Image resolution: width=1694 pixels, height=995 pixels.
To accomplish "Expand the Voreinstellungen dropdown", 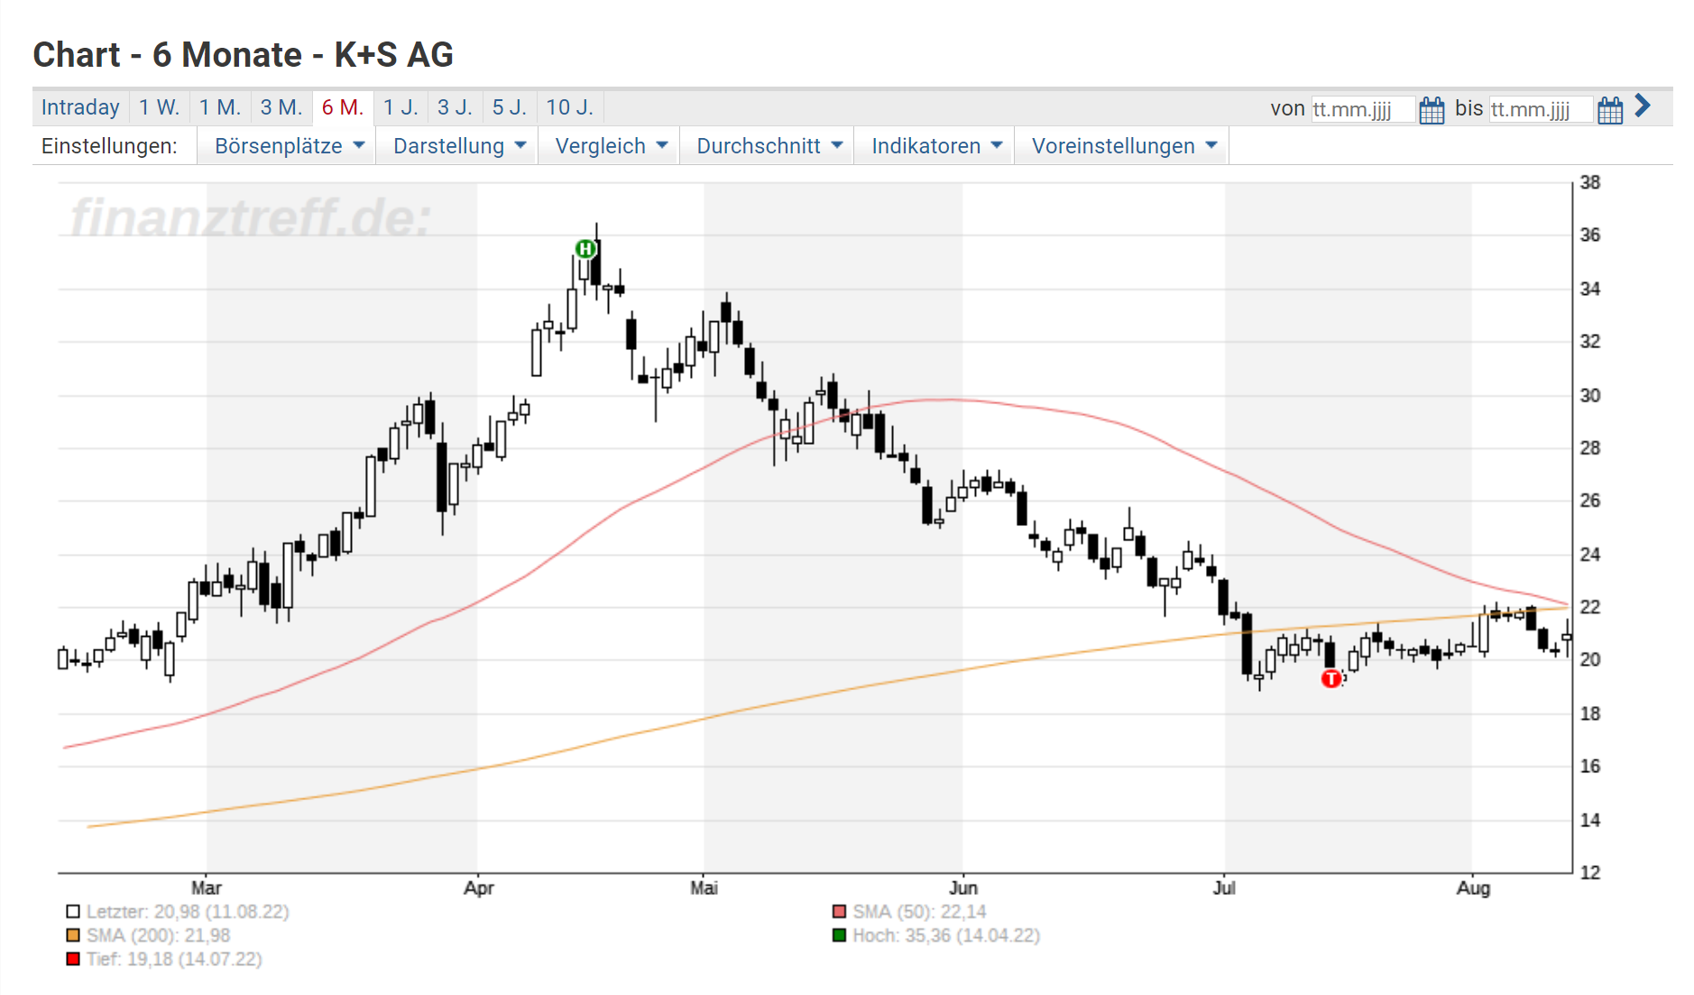I will click(1123, 146).
